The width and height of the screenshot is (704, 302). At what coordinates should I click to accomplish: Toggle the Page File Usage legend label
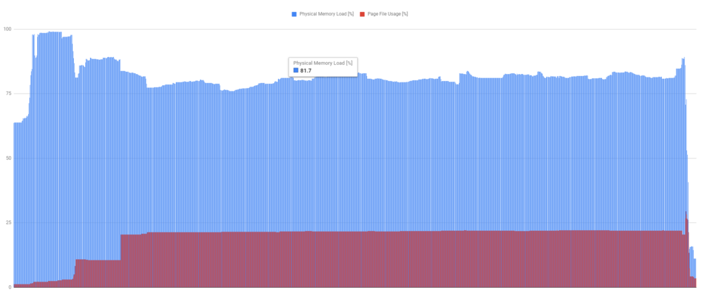tap(388, 14)
